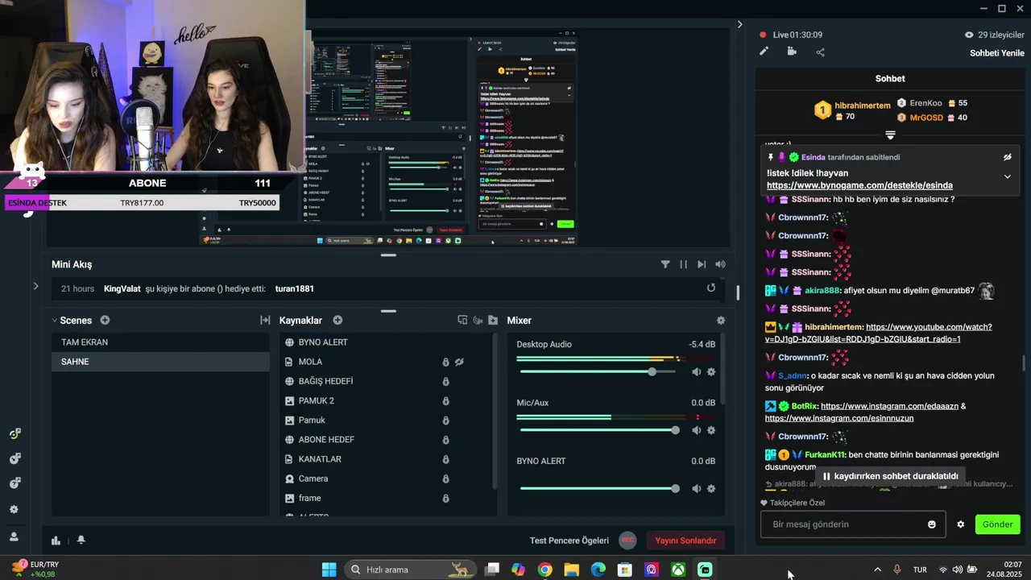Image resolution: width=1031 pixels, height=580 pixels.
Task: Add a source folder icon
Action: [492, 321]
